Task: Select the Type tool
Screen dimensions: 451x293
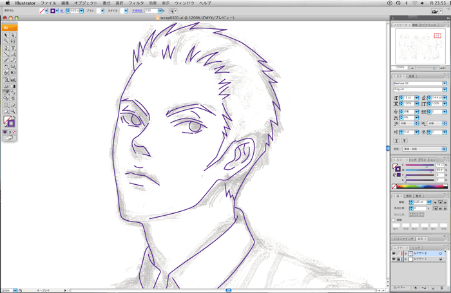Action: [x=13, y=48]
